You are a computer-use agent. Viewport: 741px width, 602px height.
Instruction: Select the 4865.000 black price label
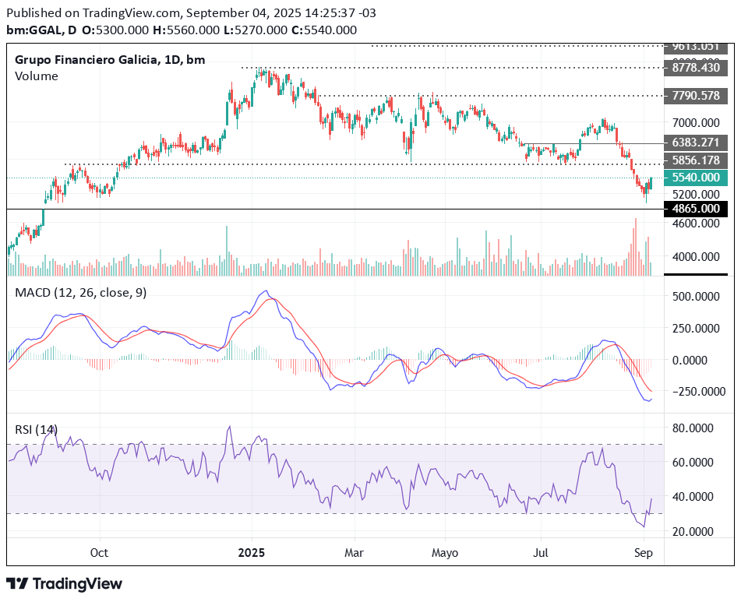click(696, 209)
